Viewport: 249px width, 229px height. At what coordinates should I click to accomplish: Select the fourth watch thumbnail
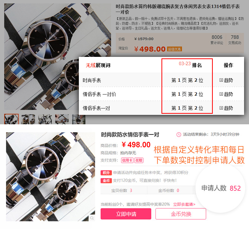pyautogui.click(x=62, y=119)
